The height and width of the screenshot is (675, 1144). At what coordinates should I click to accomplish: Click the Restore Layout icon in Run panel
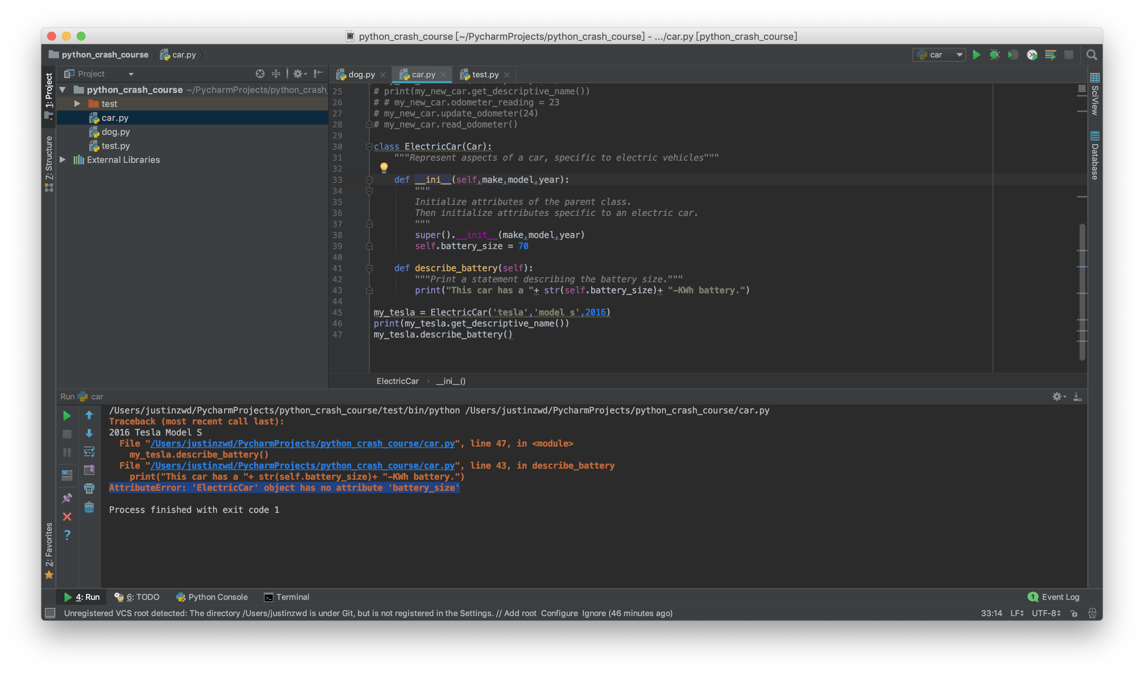(67, 475)
